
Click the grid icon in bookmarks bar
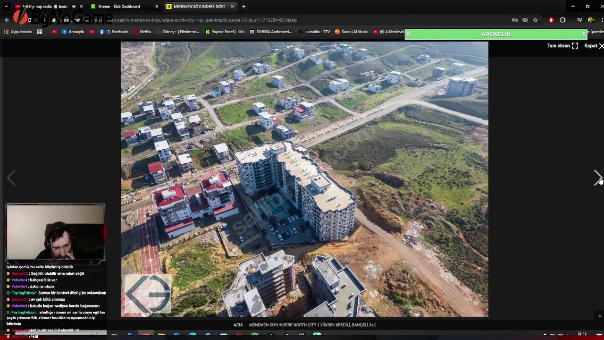40,32
